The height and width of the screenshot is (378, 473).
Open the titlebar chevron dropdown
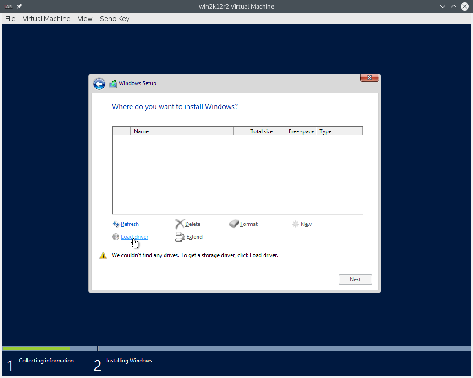[x=442, y=6]
